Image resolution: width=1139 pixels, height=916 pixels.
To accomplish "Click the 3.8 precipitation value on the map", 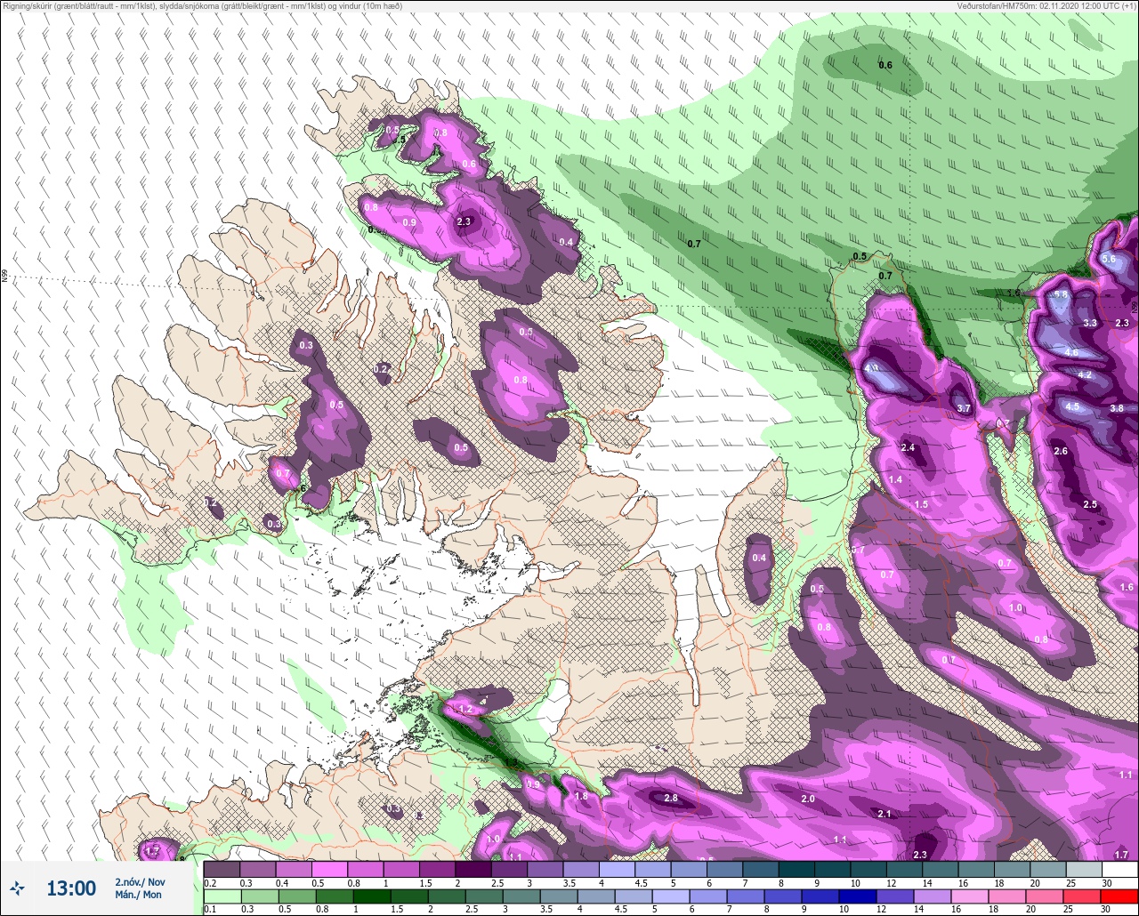I will pos(1117,409).
